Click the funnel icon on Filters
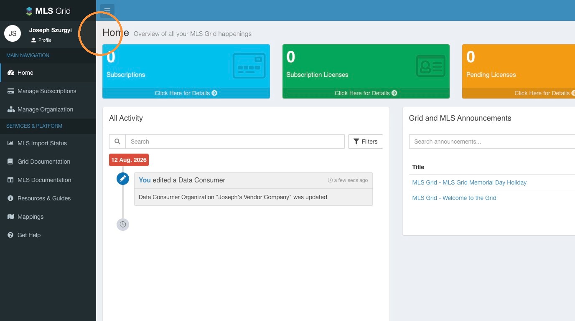 click(356, 142)
